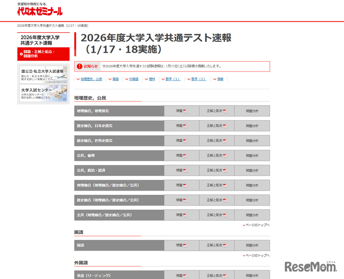Screen dimensions: 344x279
Task: Open 国公立・私立大学入試速報 banner
Action: click(x=44, y=75)
